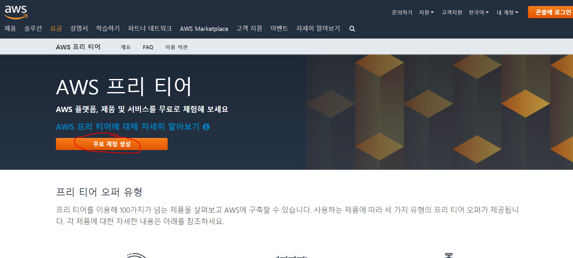Expand the 내 계정 dropdown
Screen dimensions: 573x258
coord(507,12)
